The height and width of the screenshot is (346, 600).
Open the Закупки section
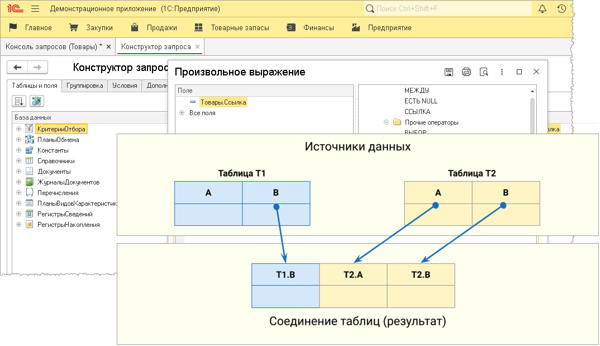(x=91, y=27)
